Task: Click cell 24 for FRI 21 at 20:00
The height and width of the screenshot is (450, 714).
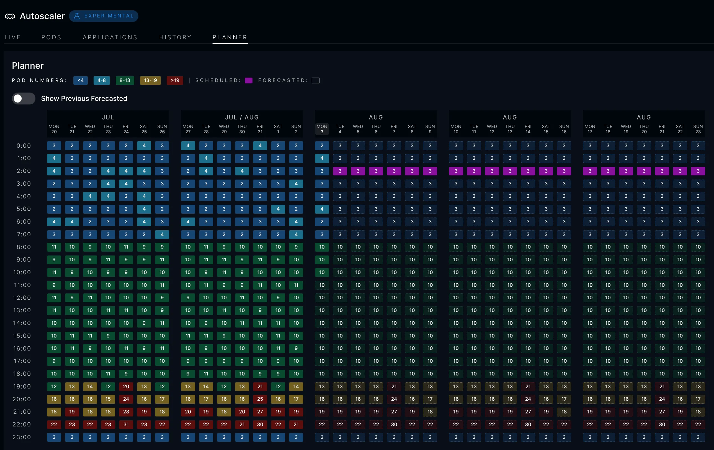Action: pyautogui.click(x=662, y=399)
